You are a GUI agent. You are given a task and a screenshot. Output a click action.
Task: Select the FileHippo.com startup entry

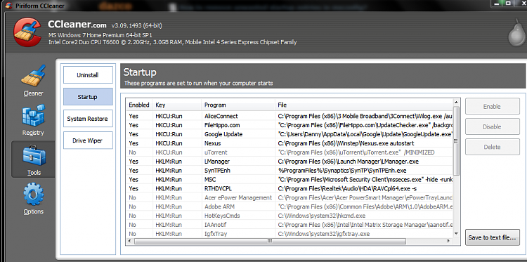click(289, 125)
